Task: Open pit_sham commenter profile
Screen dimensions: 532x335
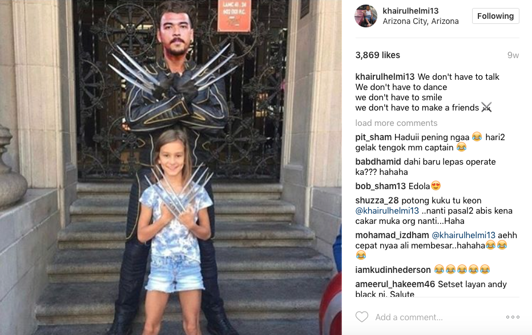Action: 373,137
